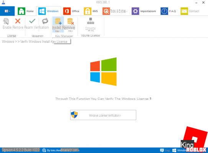Click the Rearm checkmark icon
The width and height of the screenshot is (208, 153).
tap(32, 21)
